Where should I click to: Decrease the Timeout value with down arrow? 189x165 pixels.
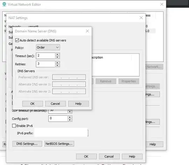tap(57, 57)
